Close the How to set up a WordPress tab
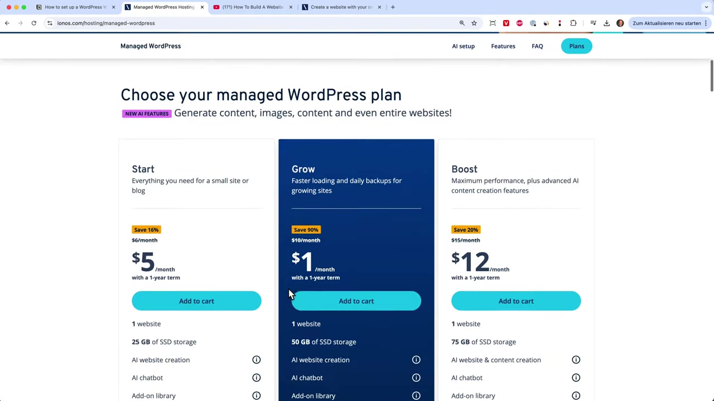 (113, 7)
